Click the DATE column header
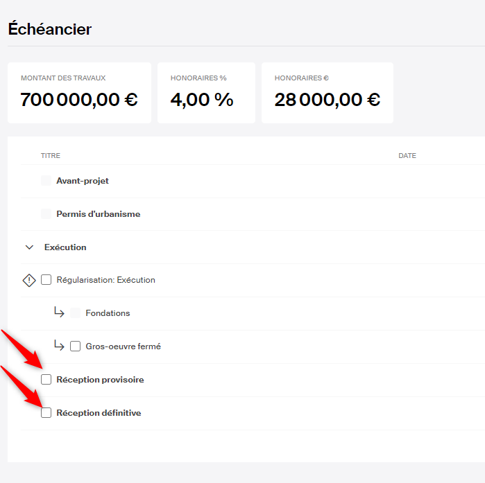The height and width of the screenshot is (483, 485). [407, 156]
